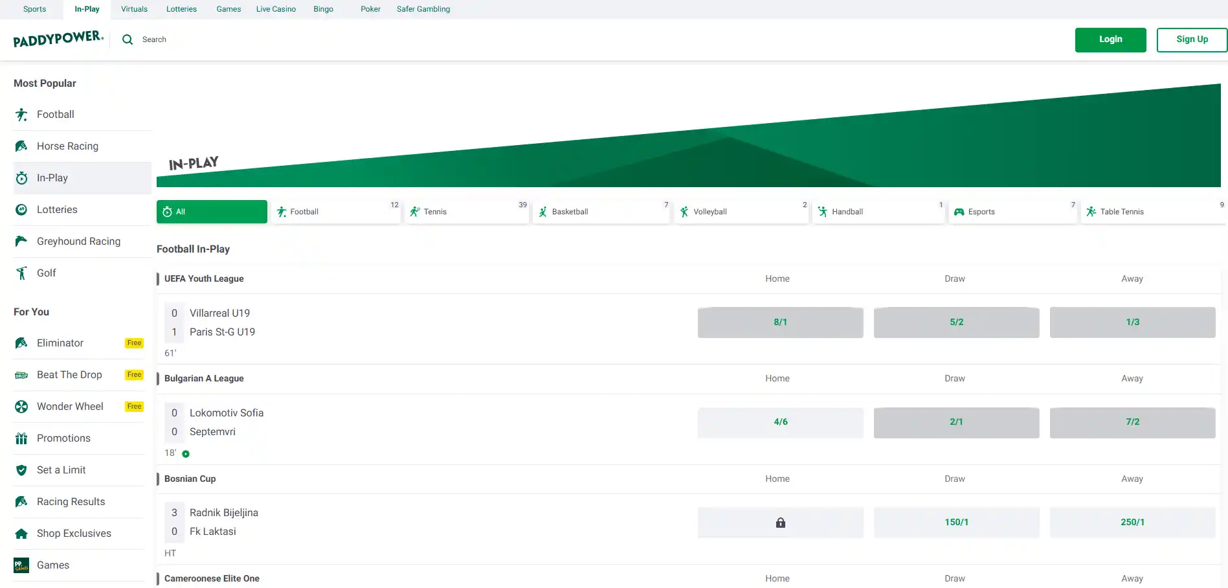1228x588 pixels.
Task: Click the Games PP icon in sidebar
Action: [x=21, y=565]
